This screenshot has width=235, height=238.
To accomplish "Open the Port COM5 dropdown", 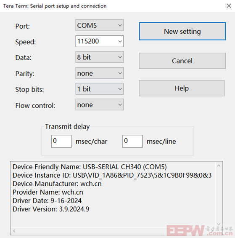I will pyautogui.click(x=100, y=25).
